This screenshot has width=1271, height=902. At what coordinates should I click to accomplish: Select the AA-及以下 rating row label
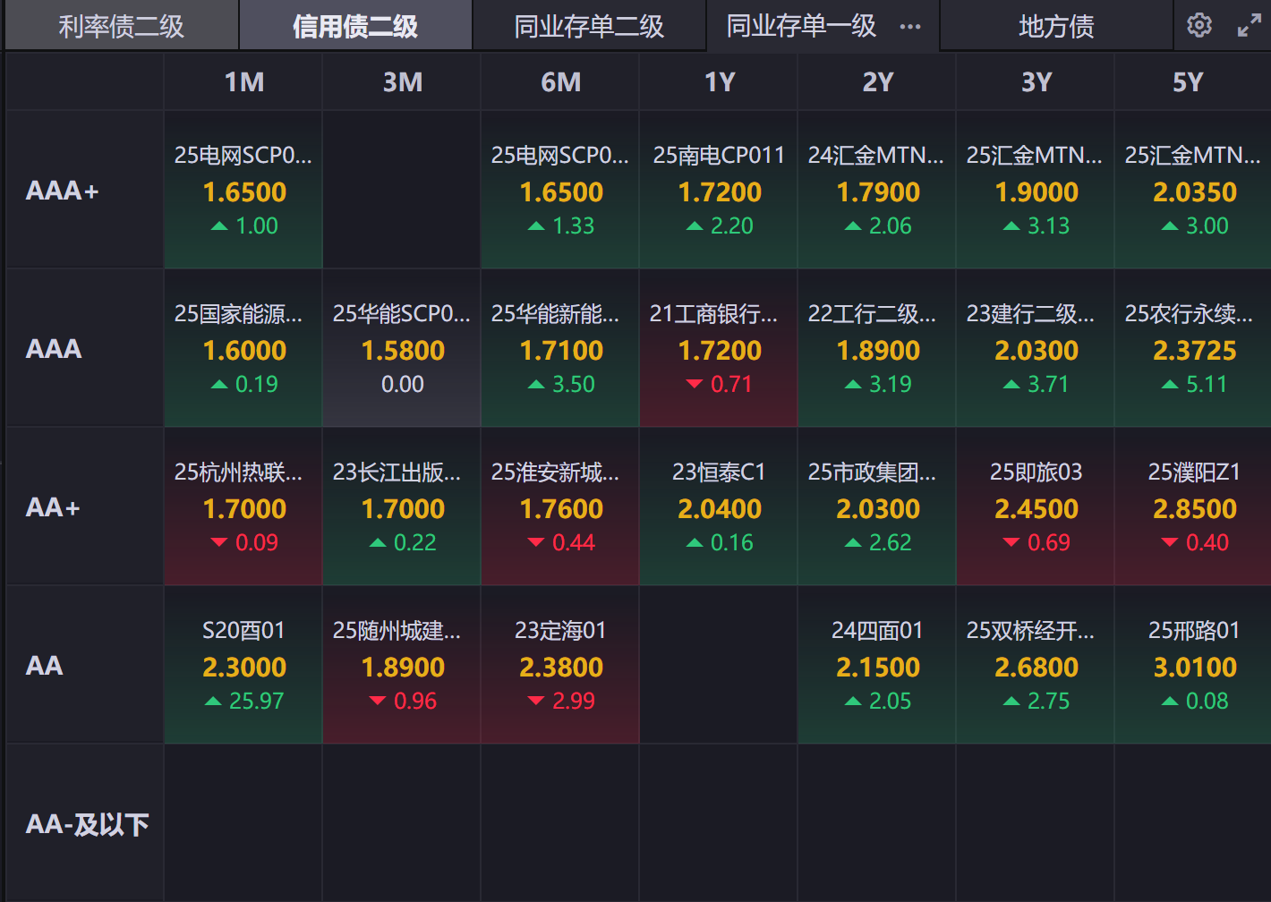coord(87,824)
